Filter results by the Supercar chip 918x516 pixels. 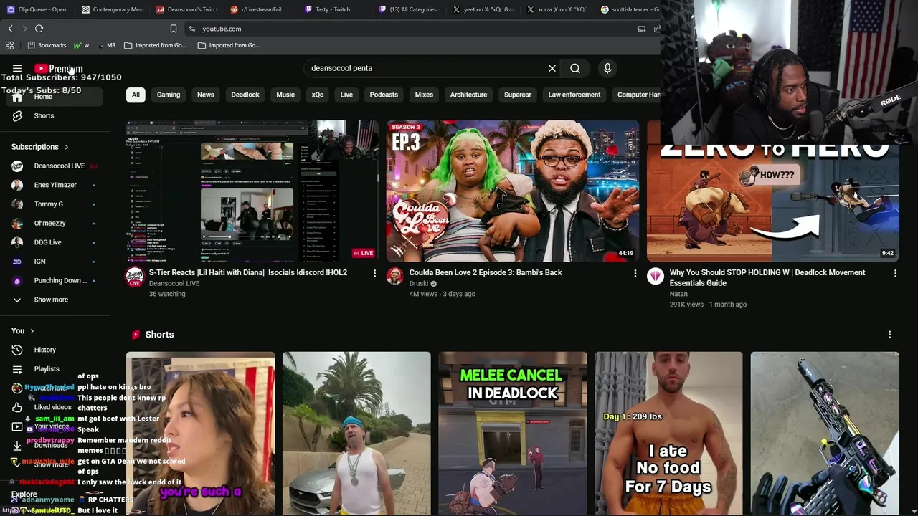(518, 95)
